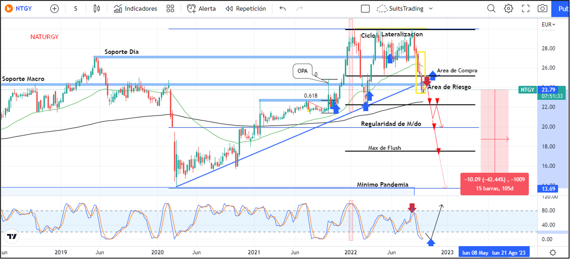Expand the EUR currency dropdown
The image size is (570, 259).
pyautogui.click(x=548, y=24)
